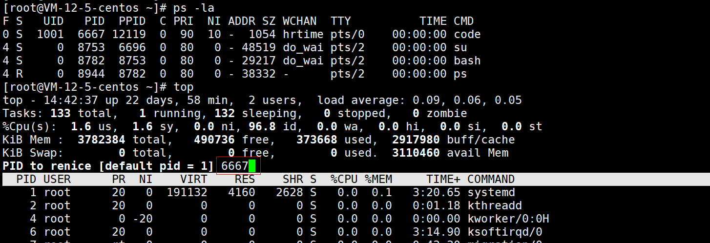
Task: Click the USER column header
Action: pos(57,180)
